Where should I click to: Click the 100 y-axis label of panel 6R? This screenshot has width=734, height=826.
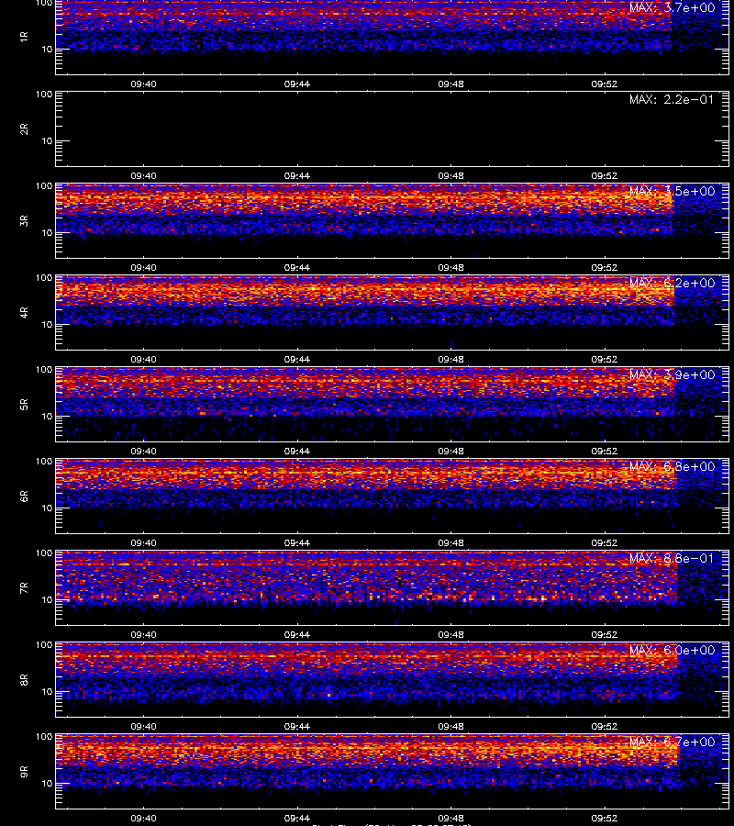click(44, 462)
